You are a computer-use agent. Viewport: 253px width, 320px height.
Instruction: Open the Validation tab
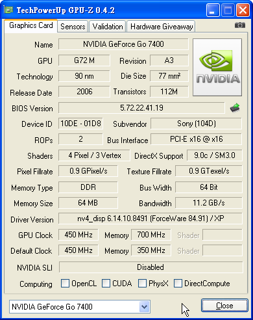pyautogui.click(x=108, y=27)
